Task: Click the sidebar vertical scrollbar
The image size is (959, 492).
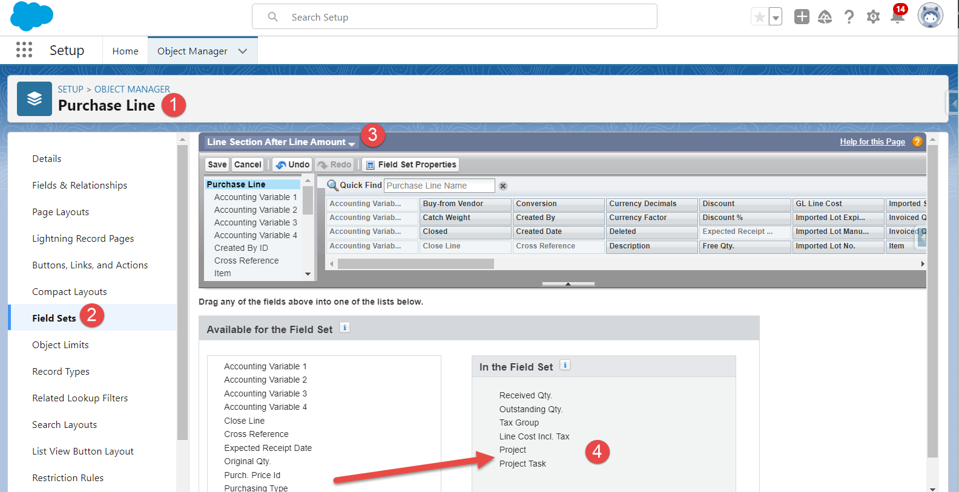Action: tap(182, 292)
